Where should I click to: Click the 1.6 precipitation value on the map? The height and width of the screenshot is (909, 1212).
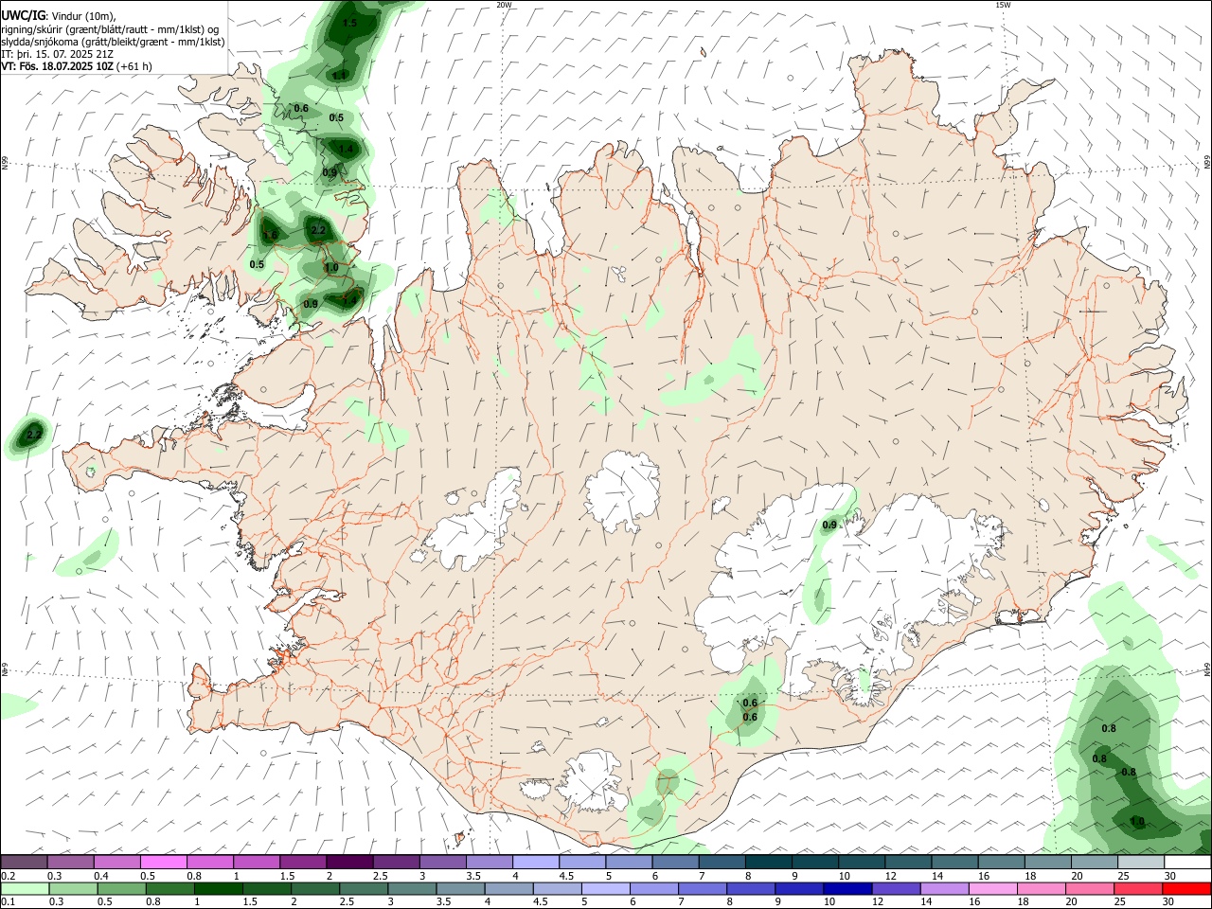(x=270, y=235)
